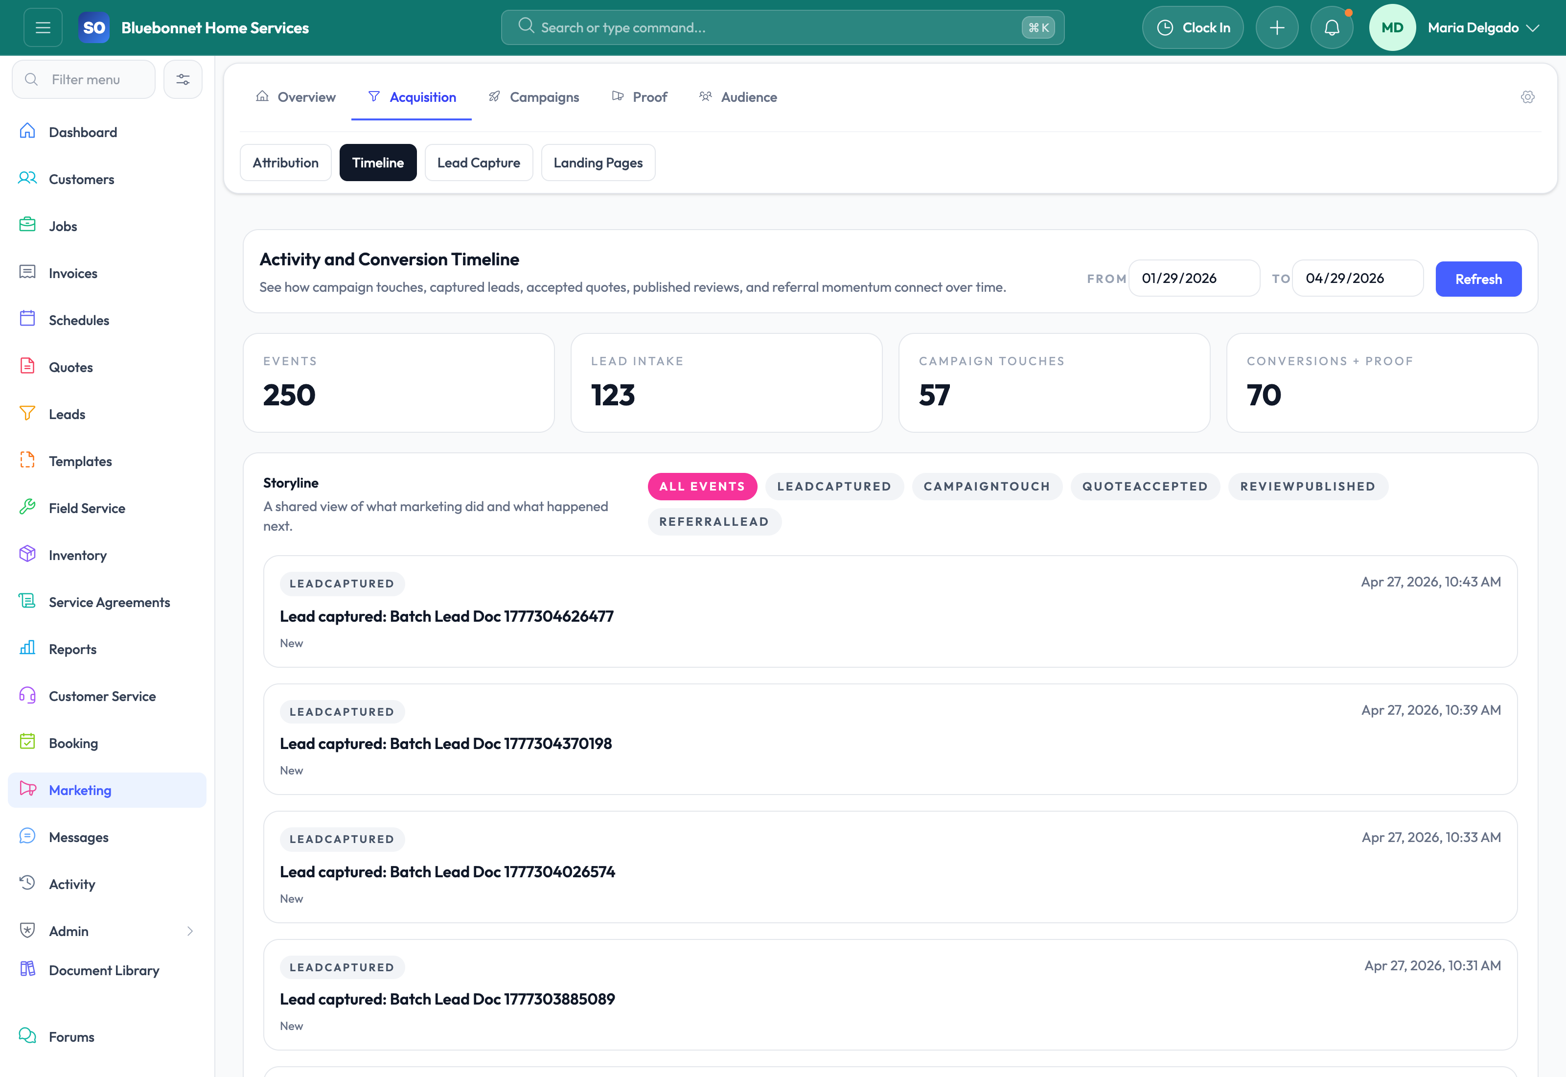Open the Batch Lead Doc 1777304026574 event
Screen dimensions: 1566x1077
890,867
